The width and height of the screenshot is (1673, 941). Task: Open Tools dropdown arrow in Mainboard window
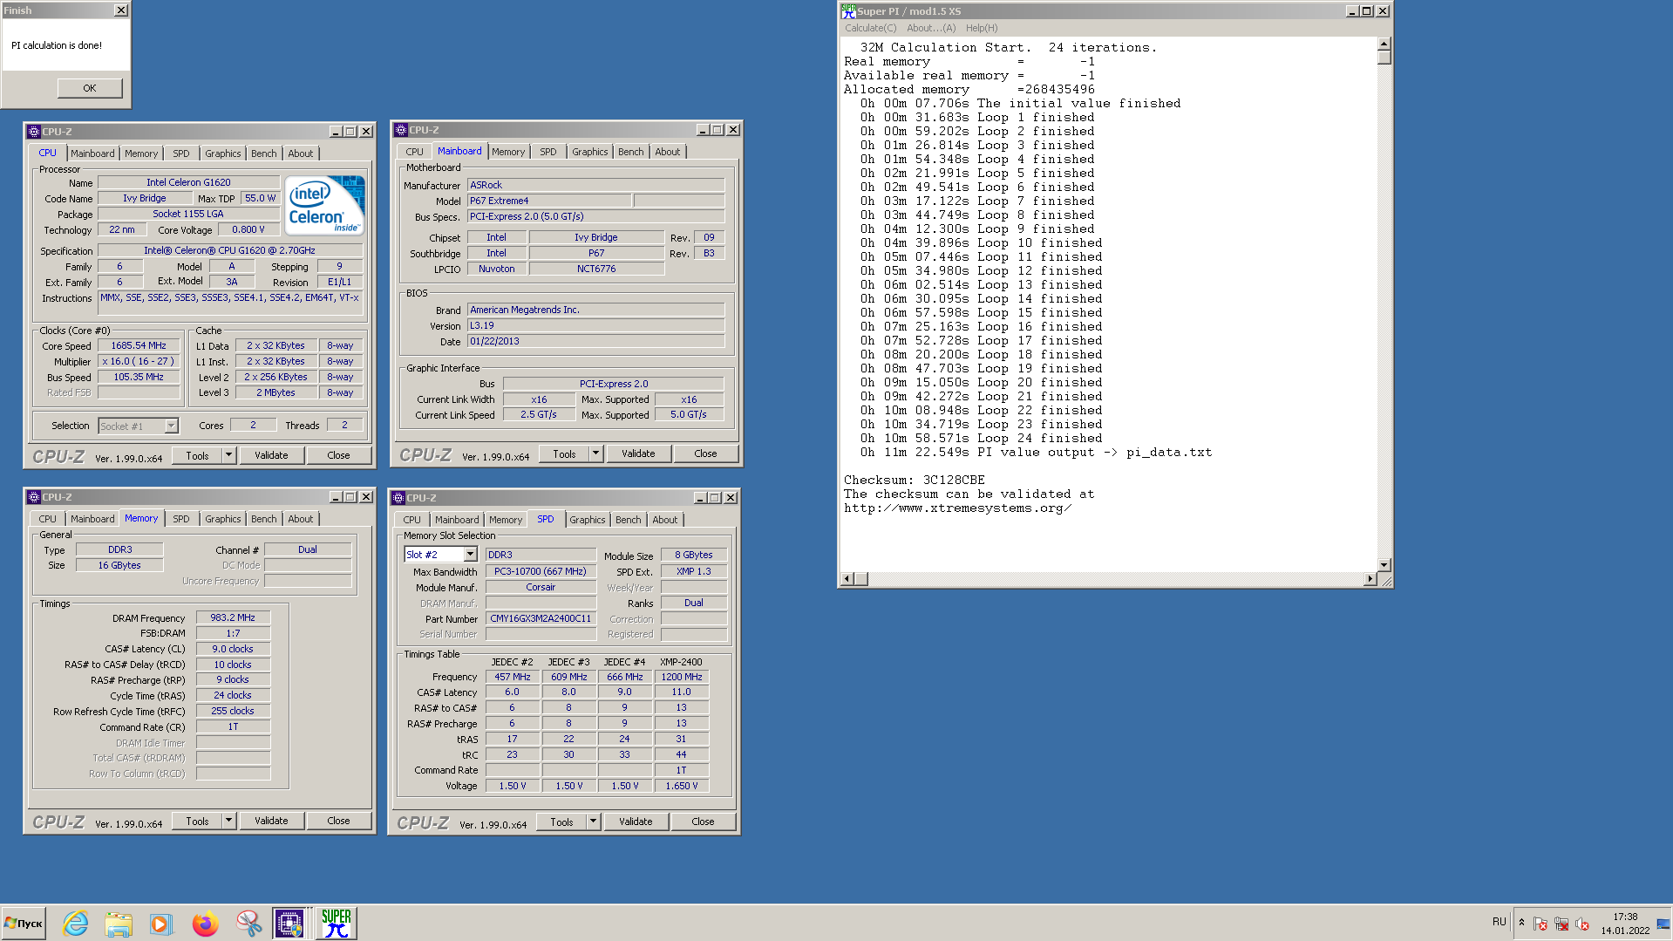point(596,453)
